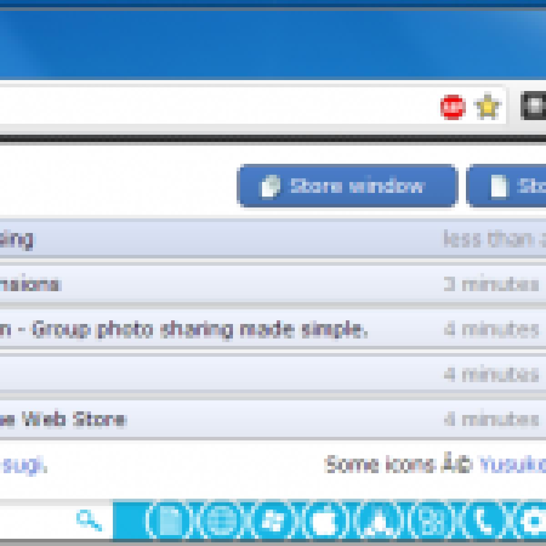Click the '3 minutes' timestamp
This screenshot has height=546, width=546.
tap(491, 284)
